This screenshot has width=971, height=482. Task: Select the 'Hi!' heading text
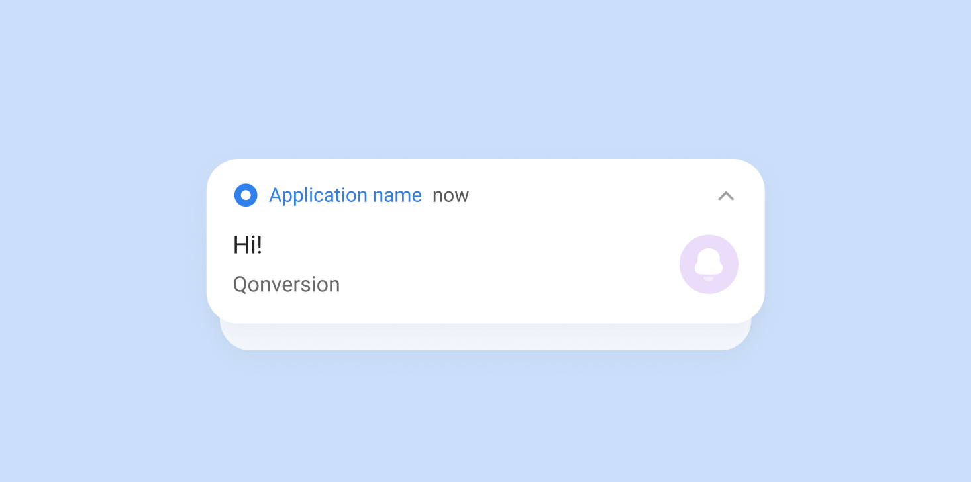(247, 244)
